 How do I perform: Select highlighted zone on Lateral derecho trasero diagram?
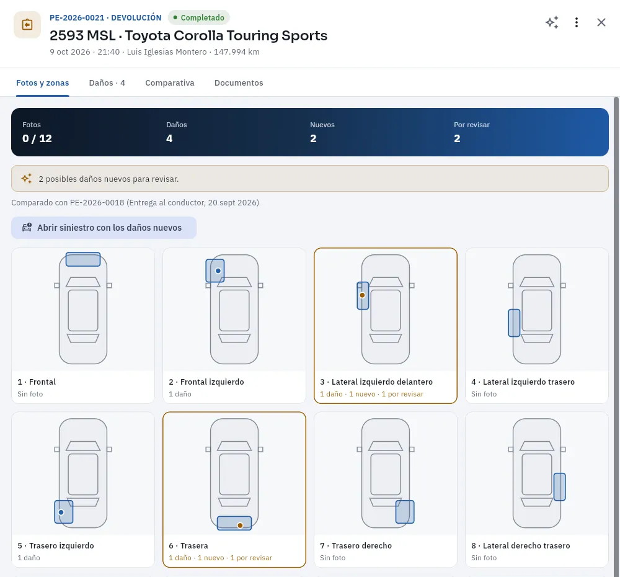tap(559, 487)
